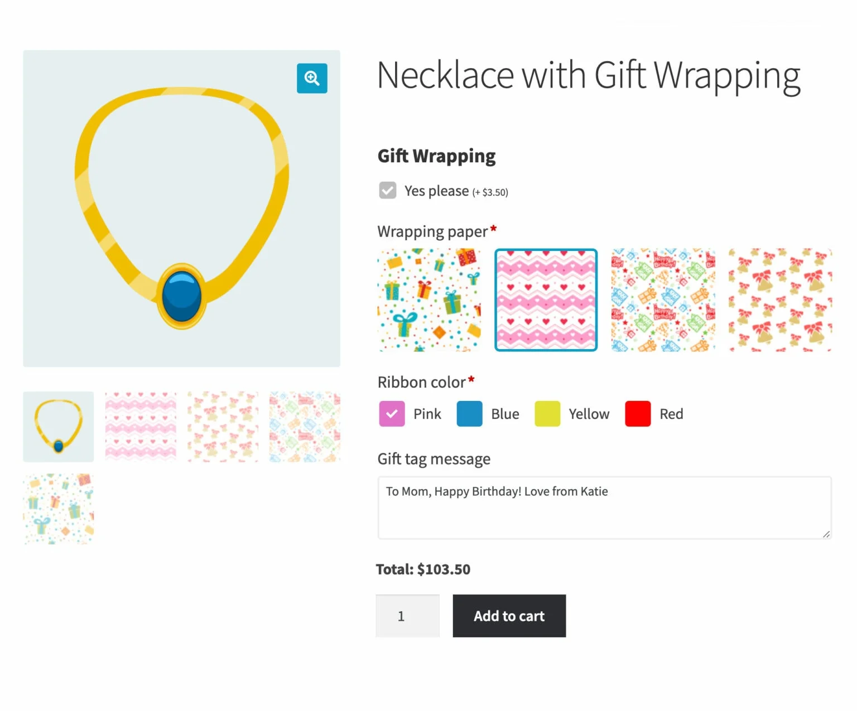Open the Happy Birthday pattern thumbnail
This screenshot has height=711, width=857.
304,427
